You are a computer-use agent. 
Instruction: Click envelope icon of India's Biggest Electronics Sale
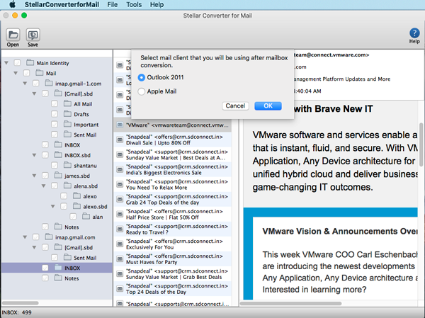[x=120, y=169]
